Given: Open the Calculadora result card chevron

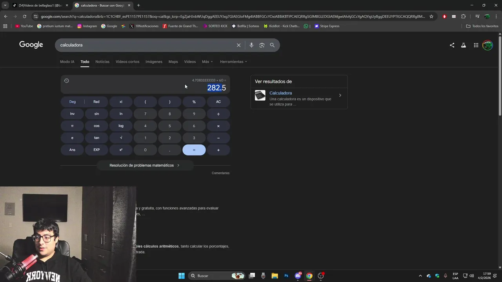Looking at the screenshot, I should coord(340,95).
